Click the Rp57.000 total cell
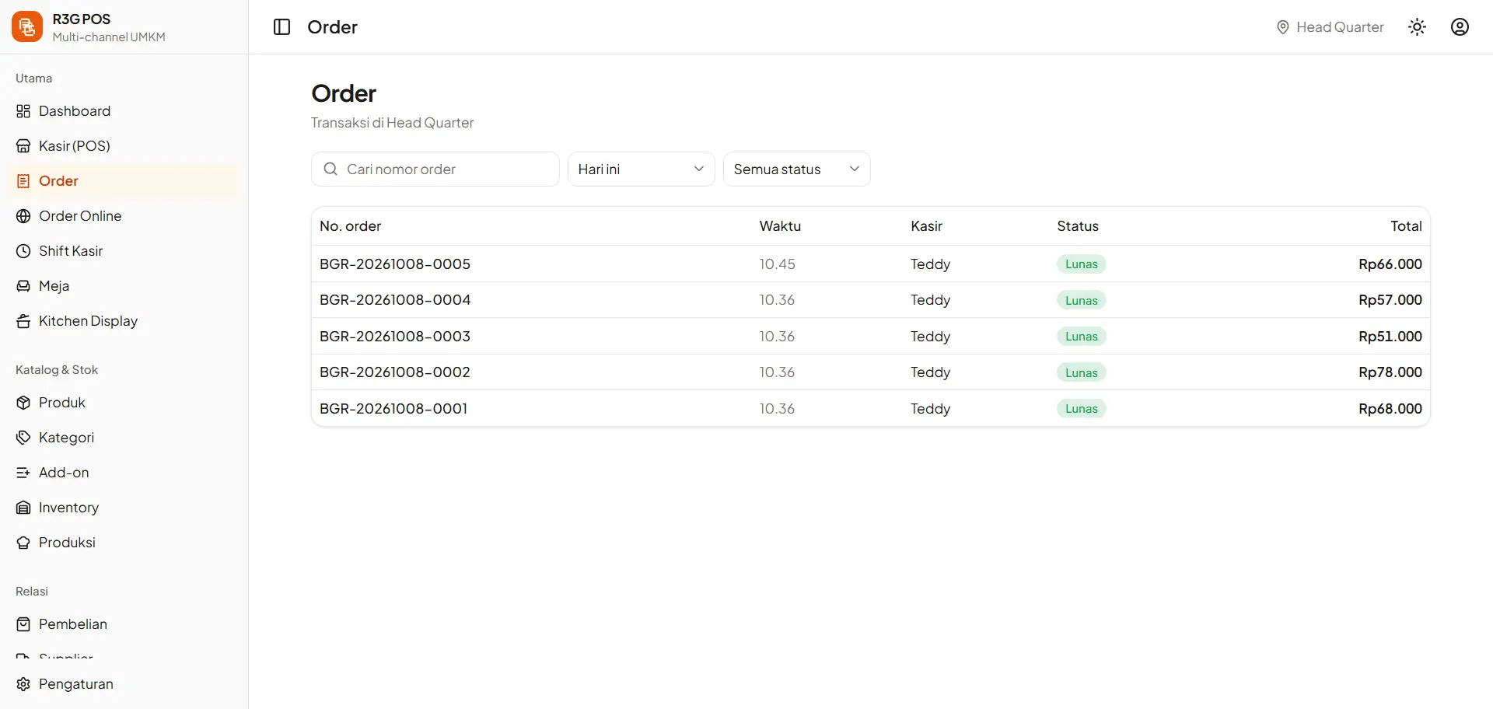This screenshot has height=709, width=1493. (1390, 300)
